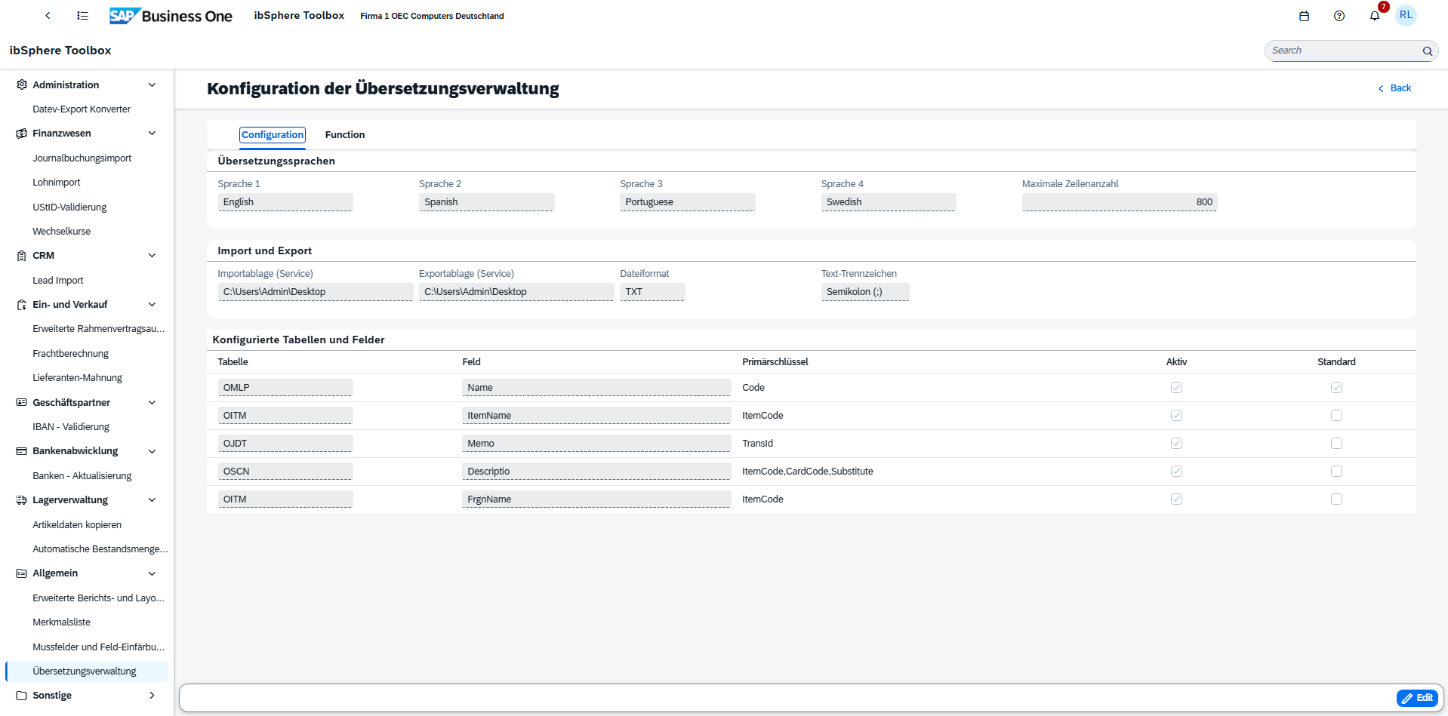Collapse the Geschäftspartner section chevron

click(152, 403)
